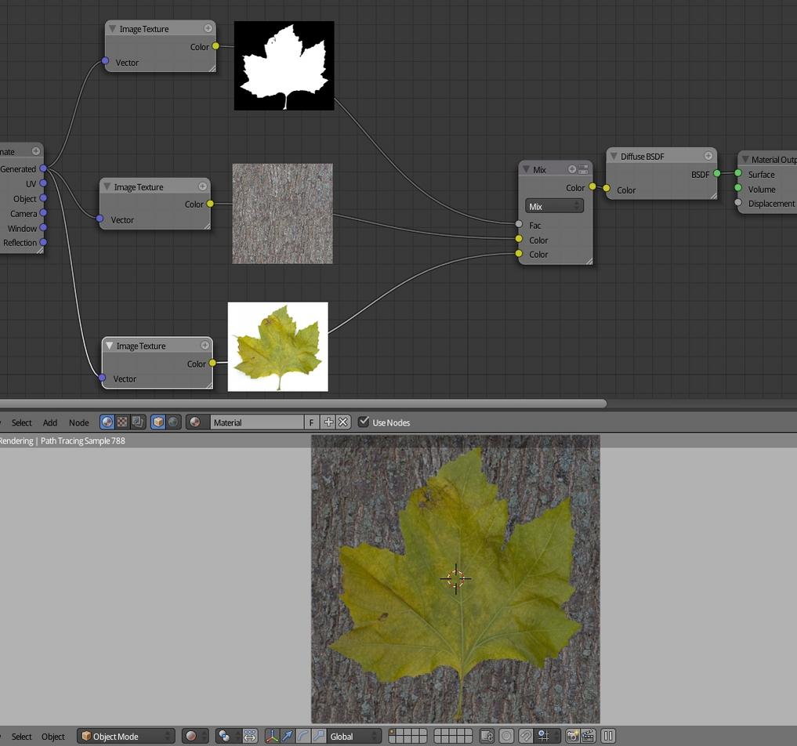Open the Add menu in node editor
Viewport: 797px width, 746px height.
[x=50, y=423]
